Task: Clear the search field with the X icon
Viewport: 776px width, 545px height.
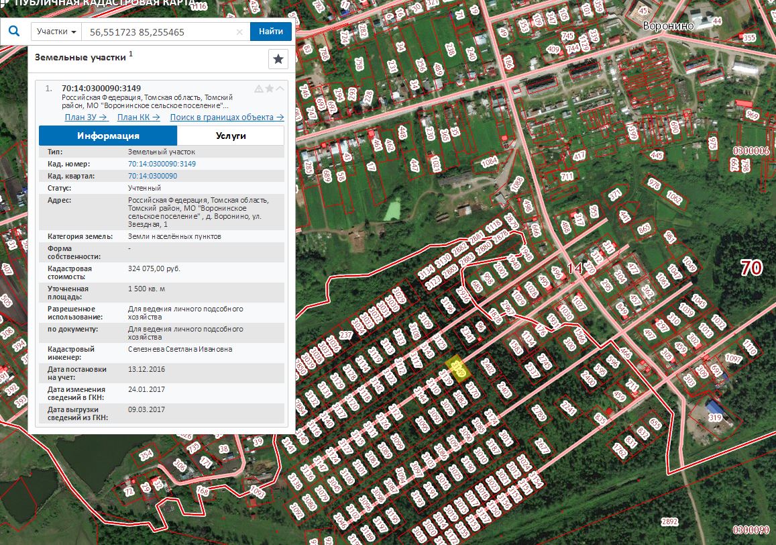Action: pos(239,32)
